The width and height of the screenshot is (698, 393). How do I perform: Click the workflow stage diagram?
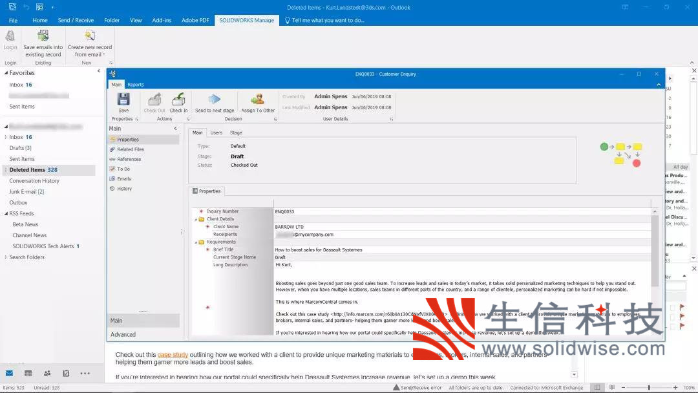[x=621, y=154]
